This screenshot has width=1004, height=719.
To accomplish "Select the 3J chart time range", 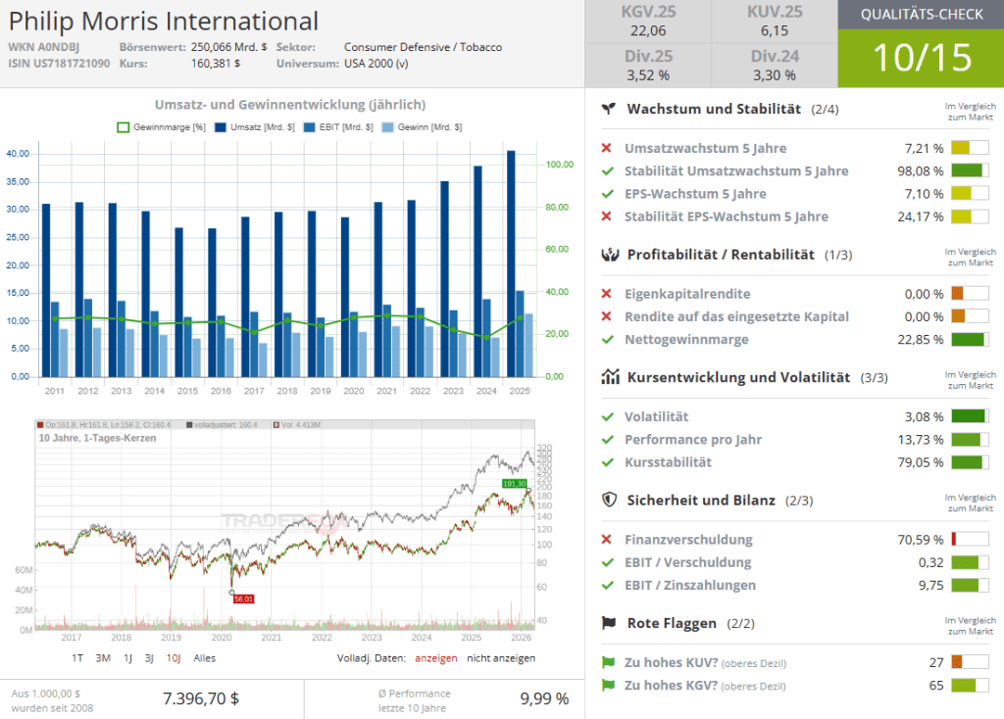I will (149, 658).
